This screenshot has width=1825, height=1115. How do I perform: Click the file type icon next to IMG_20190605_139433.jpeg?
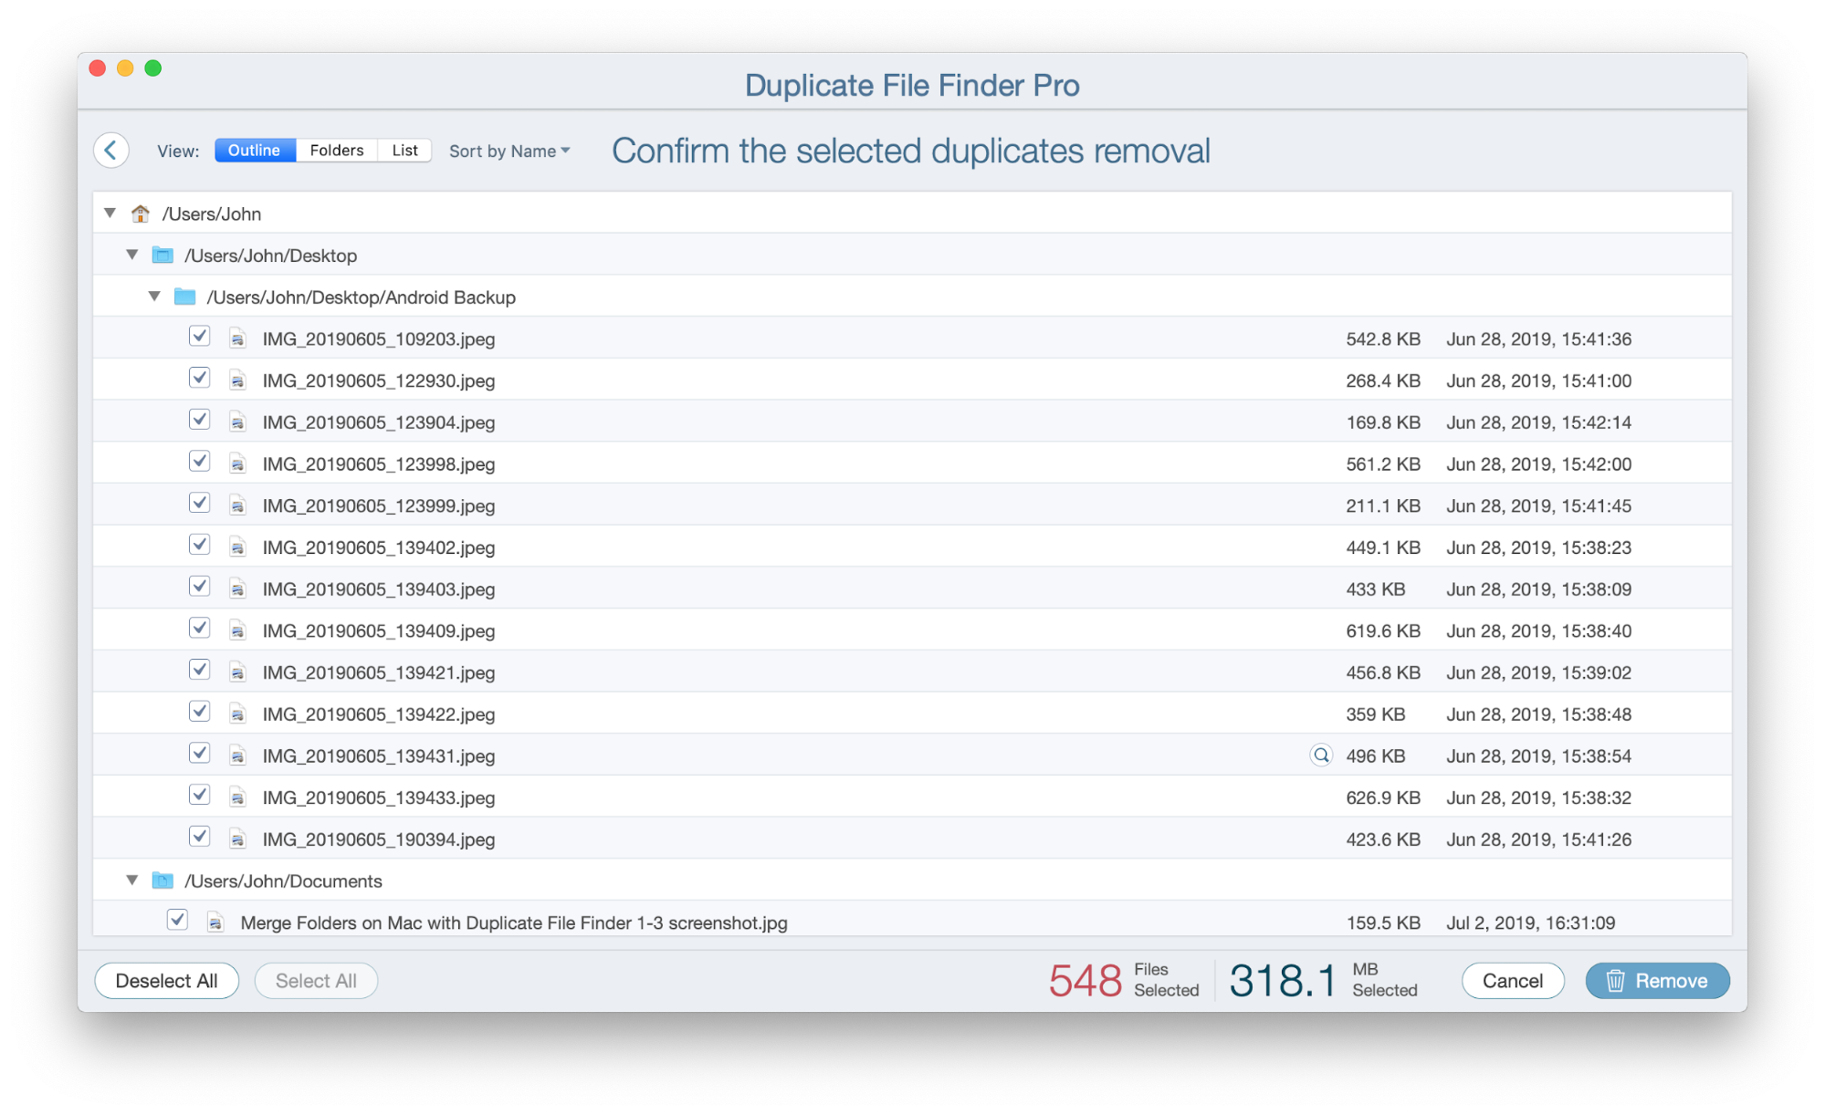coord(238,797)
